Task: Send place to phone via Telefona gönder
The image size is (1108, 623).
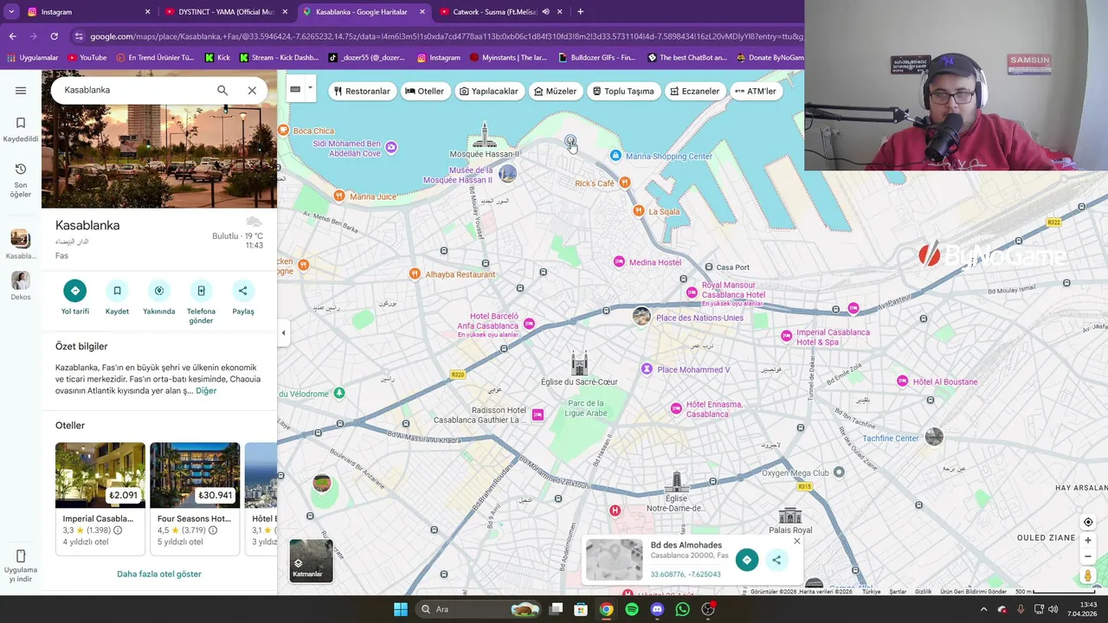Action: point(201,301)
